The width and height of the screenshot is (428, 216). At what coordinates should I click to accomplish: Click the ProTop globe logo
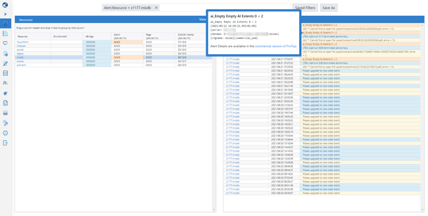[5, 5]
